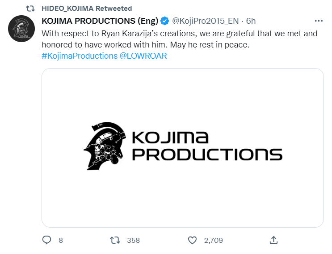Open the @KojiPro2015_EN handle
The image size is (332, 254).
coord(205,21)
